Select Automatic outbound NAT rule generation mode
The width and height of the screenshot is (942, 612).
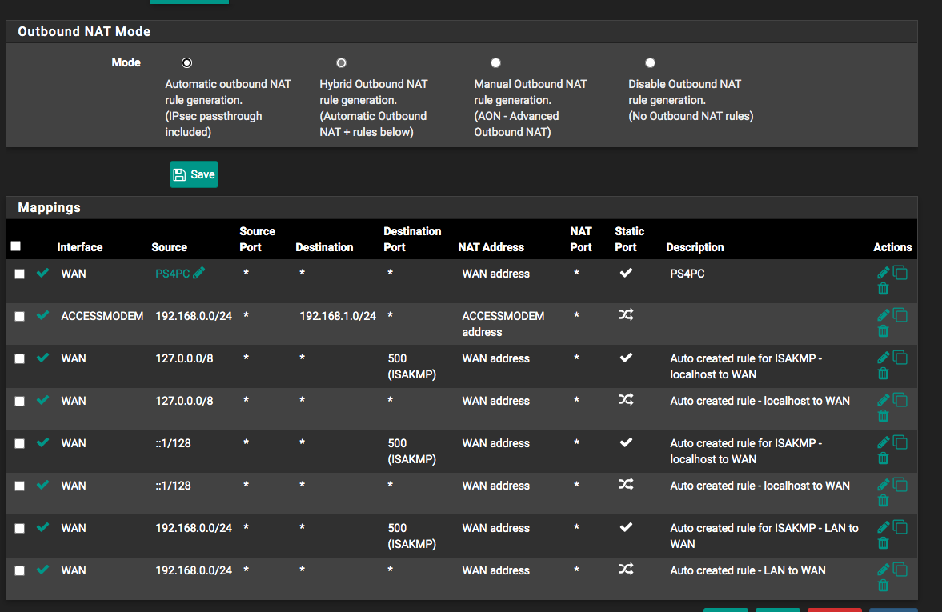coord(186,62)
